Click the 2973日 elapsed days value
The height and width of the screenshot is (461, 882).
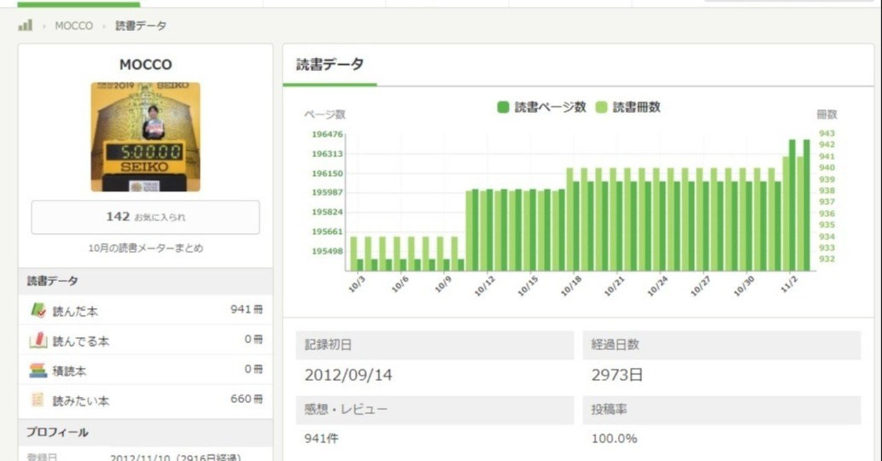coord(617,376)
